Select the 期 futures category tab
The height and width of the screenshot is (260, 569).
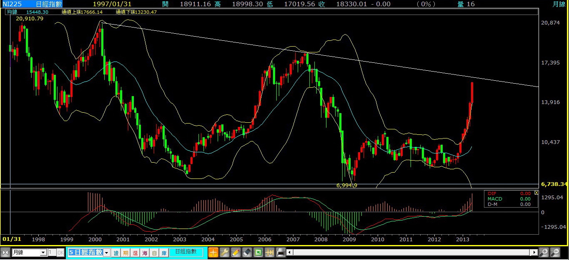[x=125, y=253]
